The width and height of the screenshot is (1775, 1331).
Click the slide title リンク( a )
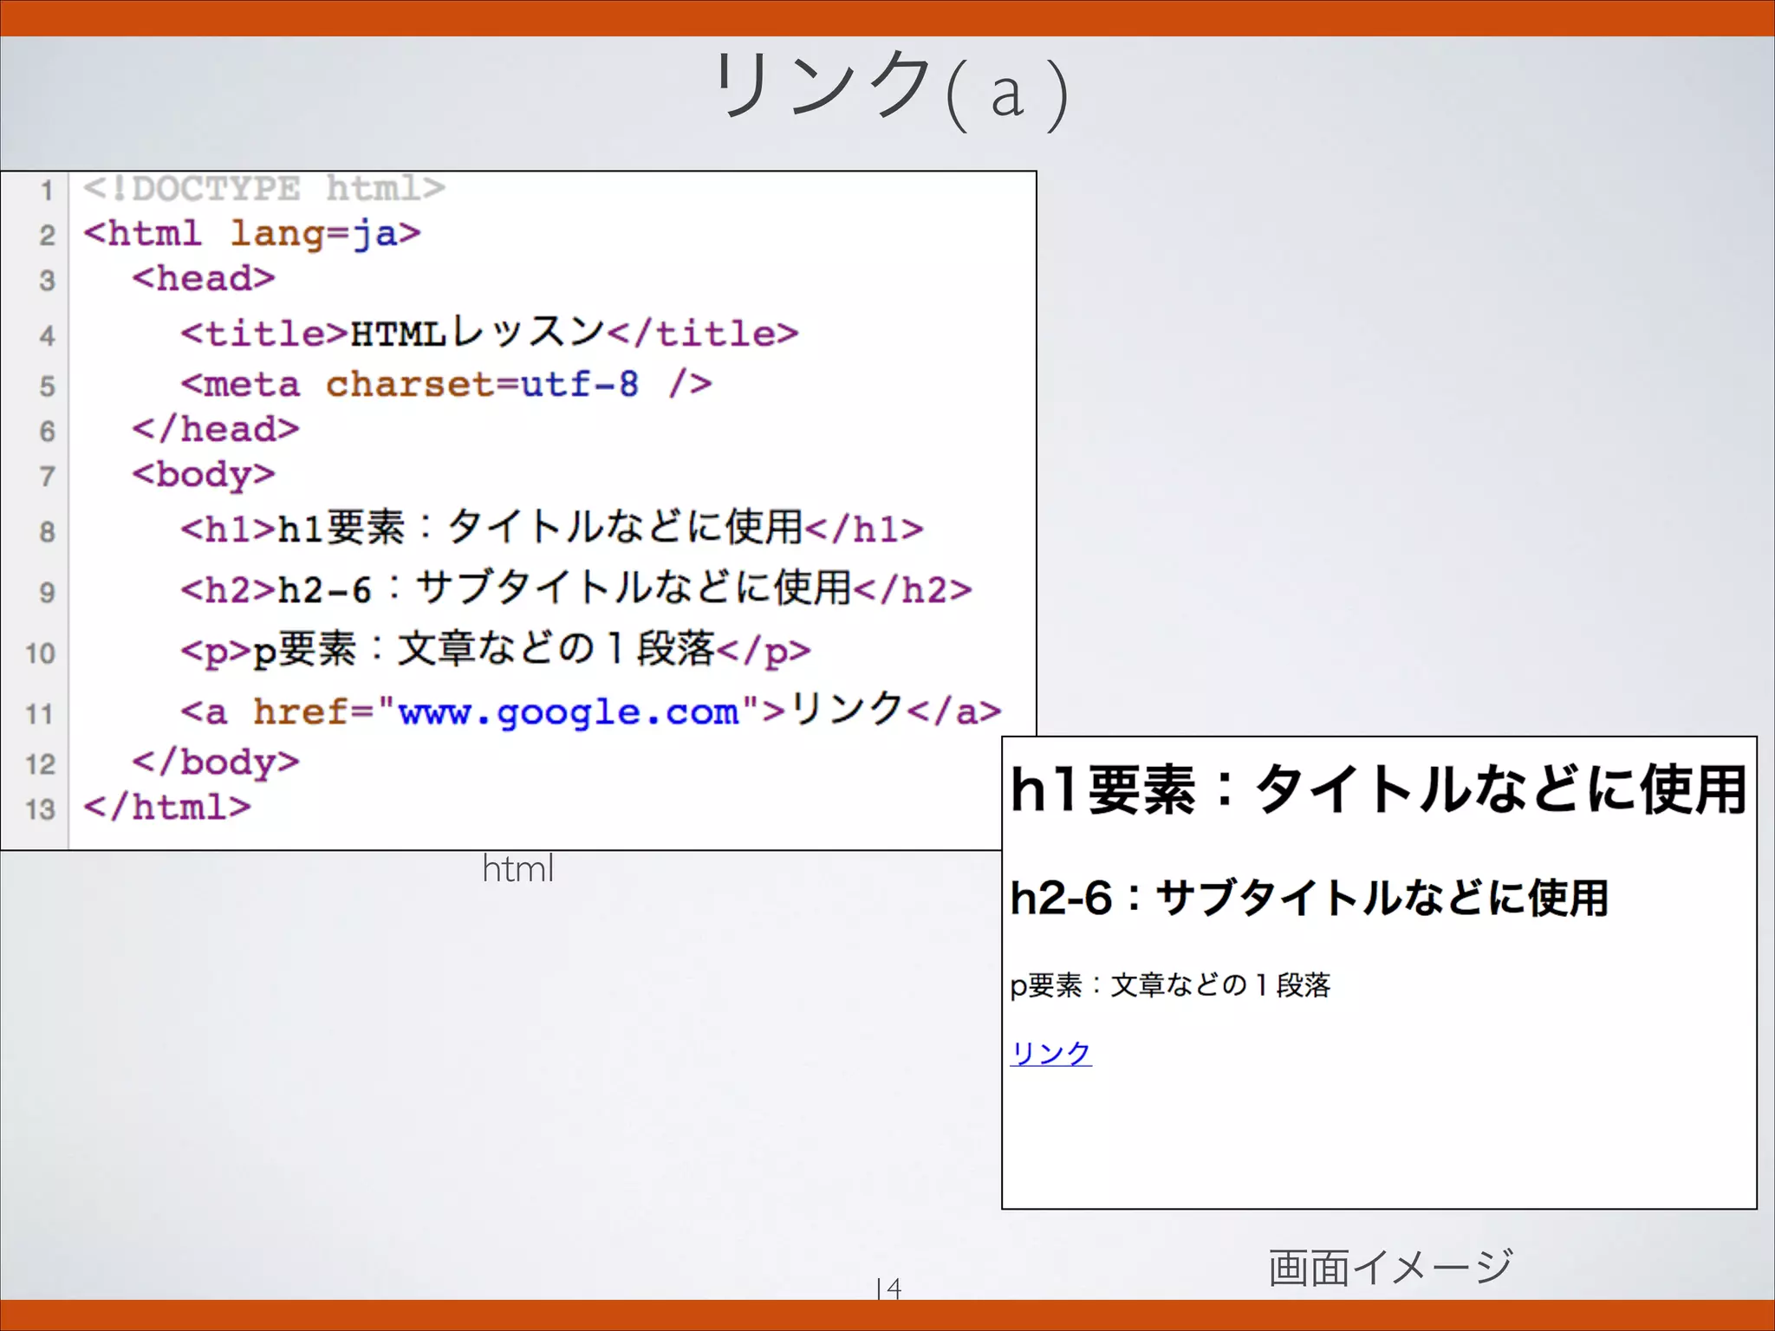pos(890,89)
